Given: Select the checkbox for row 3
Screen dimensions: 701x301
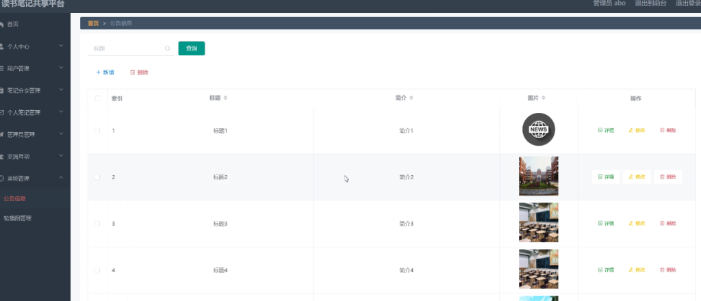Looking at the screenshot, I should [x=97, y=224].
